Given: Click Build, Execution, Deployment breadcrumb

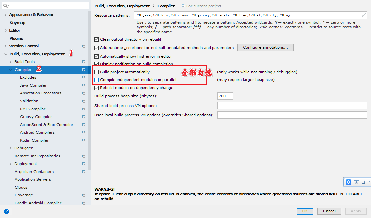Looking at the screenshot, I should tap(122, 6).
